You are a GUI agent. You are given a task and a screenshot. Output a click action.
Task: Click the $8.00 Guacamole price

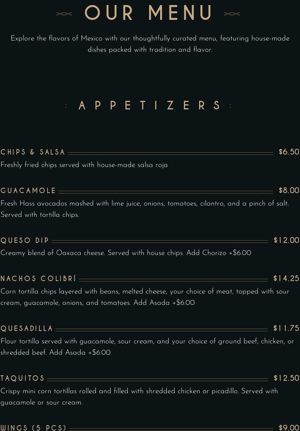click(x=289, y=190)
